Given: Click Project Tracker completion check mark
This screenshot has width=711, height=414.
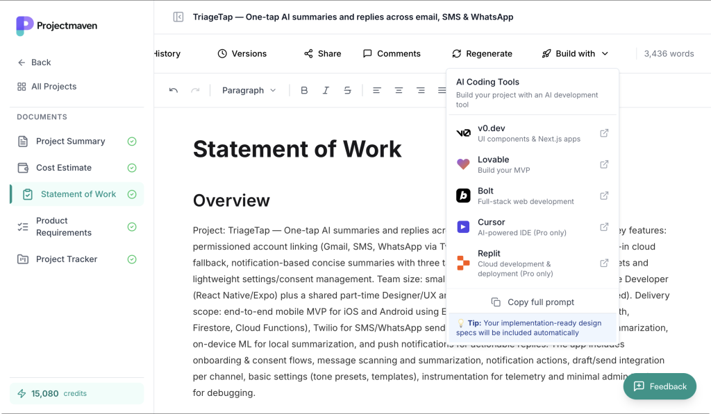Looking at the screenshot, I should coord(132,259).
